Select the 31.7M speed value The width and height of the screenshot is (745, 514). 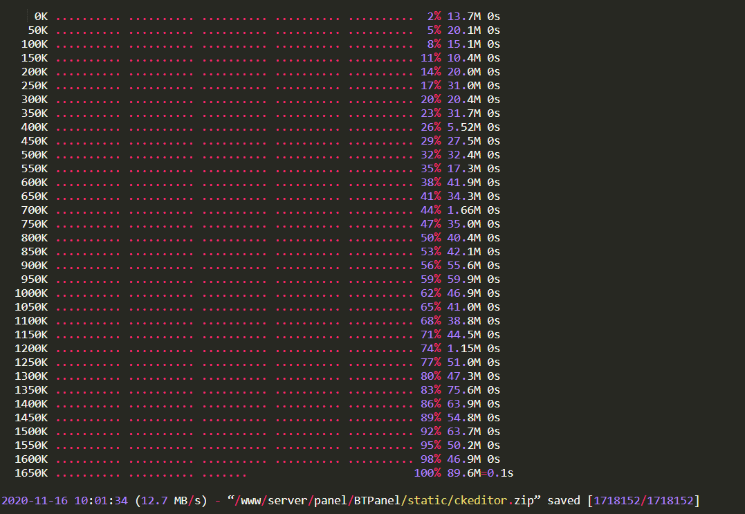pos(463,113)
